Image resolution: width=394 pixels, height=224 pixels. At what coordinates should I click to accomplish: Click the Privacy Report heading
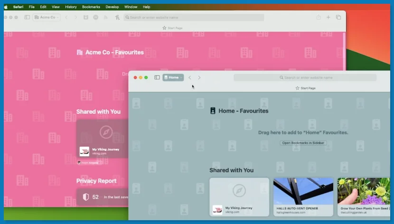click(x=96, y=181)
